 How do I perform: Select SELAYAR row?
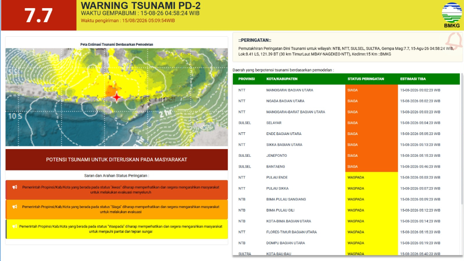coord(346,123)
